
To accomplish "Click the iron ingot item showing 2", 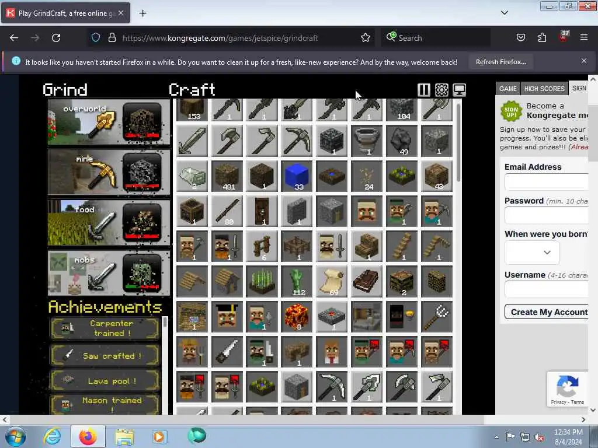I will [x=192, y=176].
